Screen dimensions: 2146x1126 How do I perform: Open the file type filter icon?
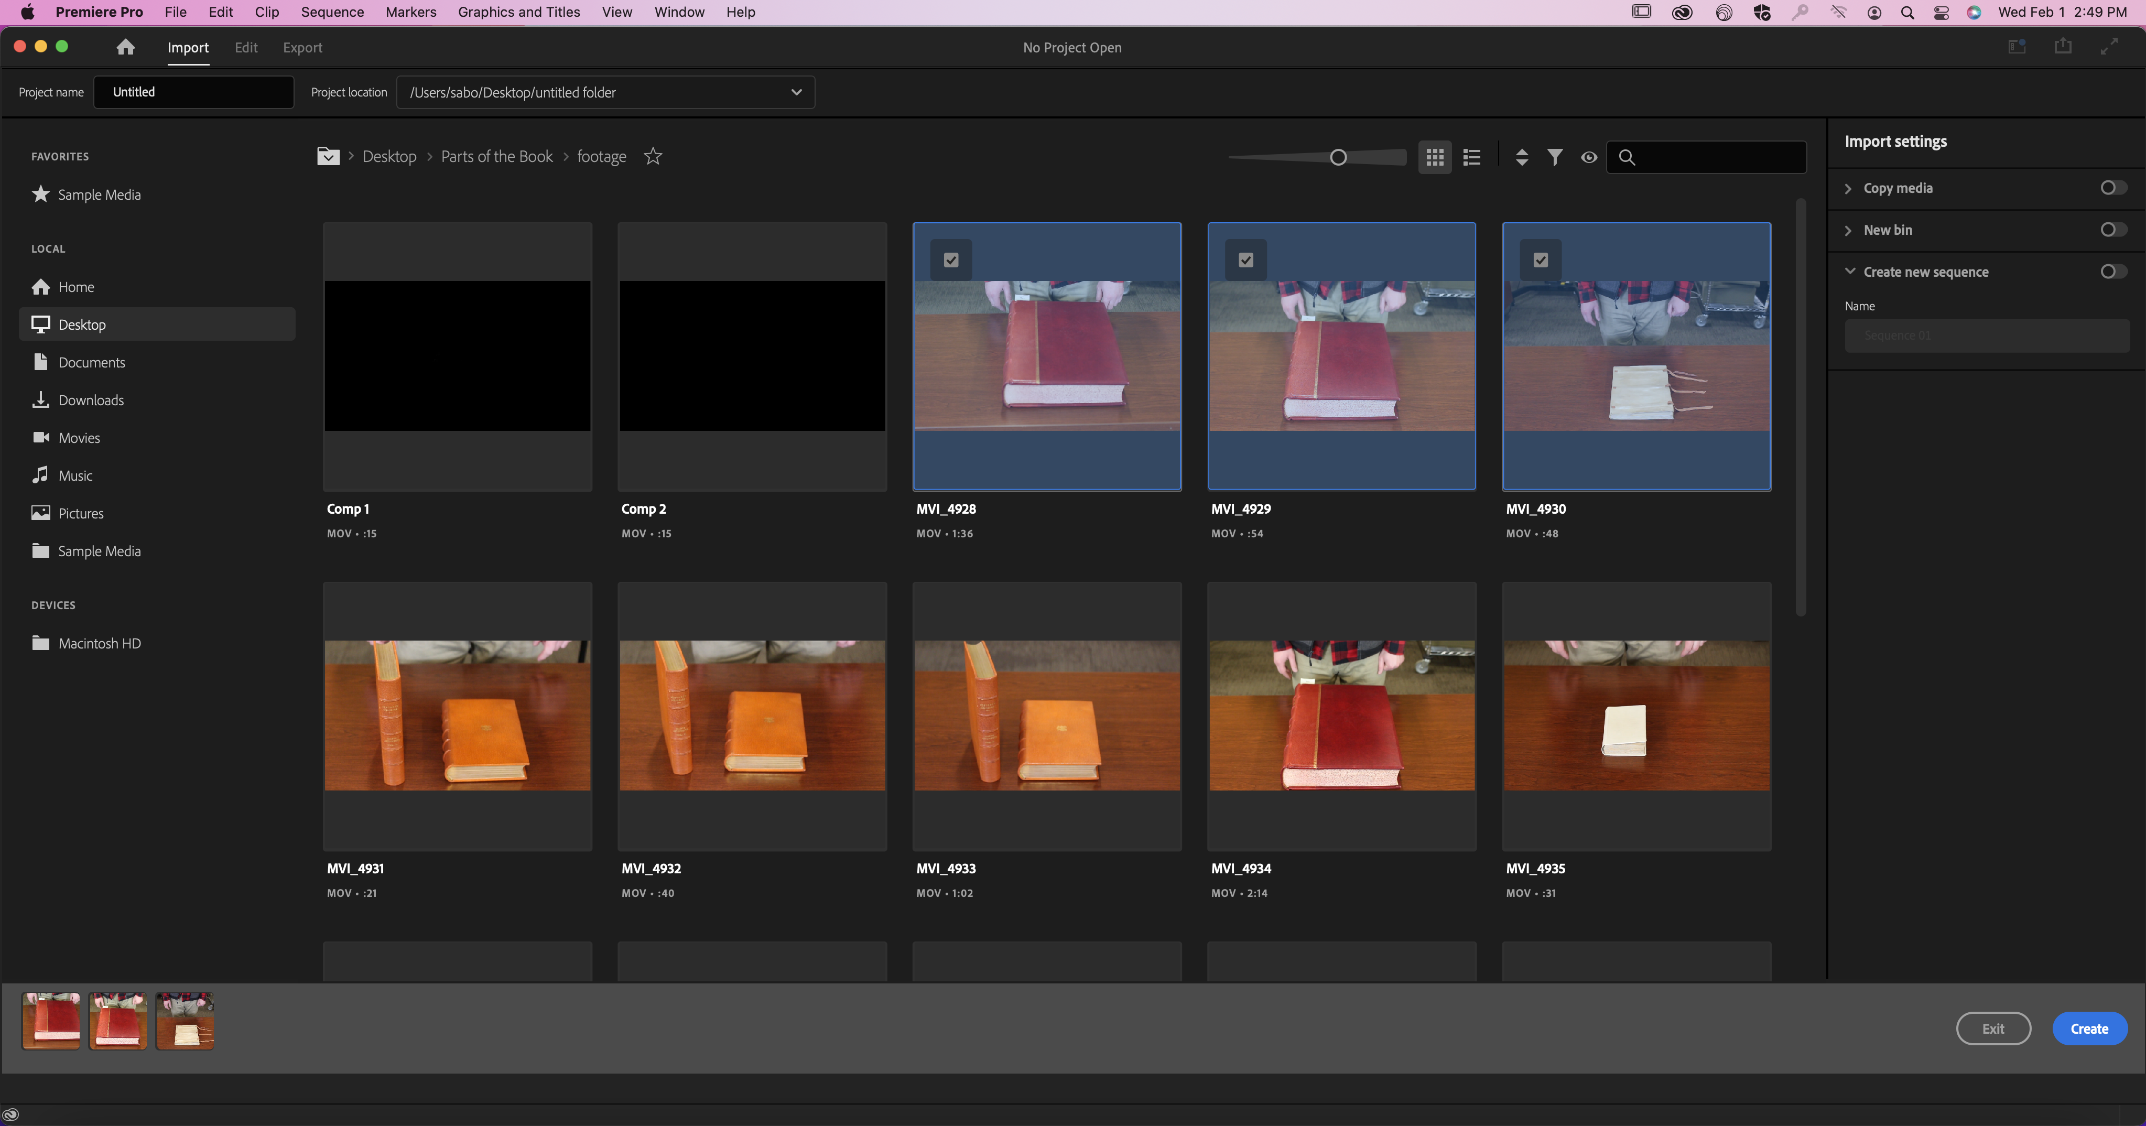(x=1555, y=157)
